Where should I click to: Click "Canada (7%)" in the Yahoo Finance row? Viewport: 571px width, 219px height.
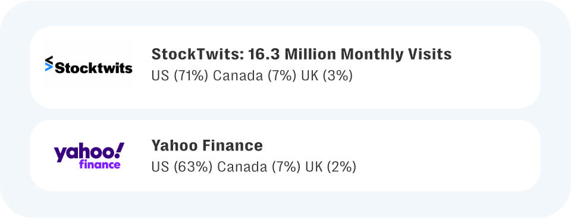(259, 167)
